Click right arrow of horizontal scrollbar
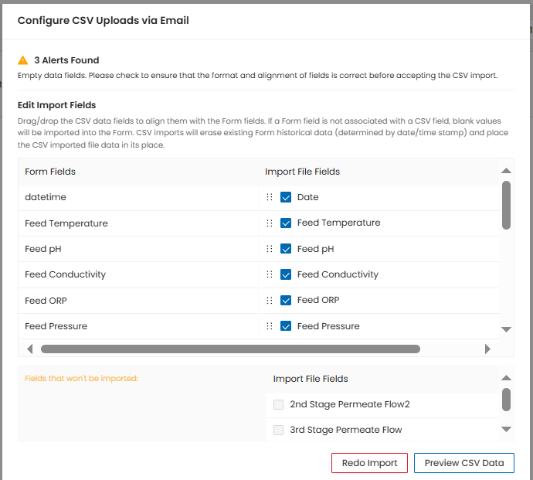This screenshot has width=533, height=480. pos(487,349)
